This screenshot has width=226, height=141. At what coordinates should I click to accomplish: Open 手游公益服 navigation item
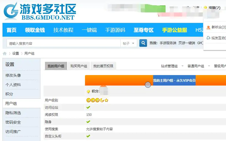click(175, 30)
